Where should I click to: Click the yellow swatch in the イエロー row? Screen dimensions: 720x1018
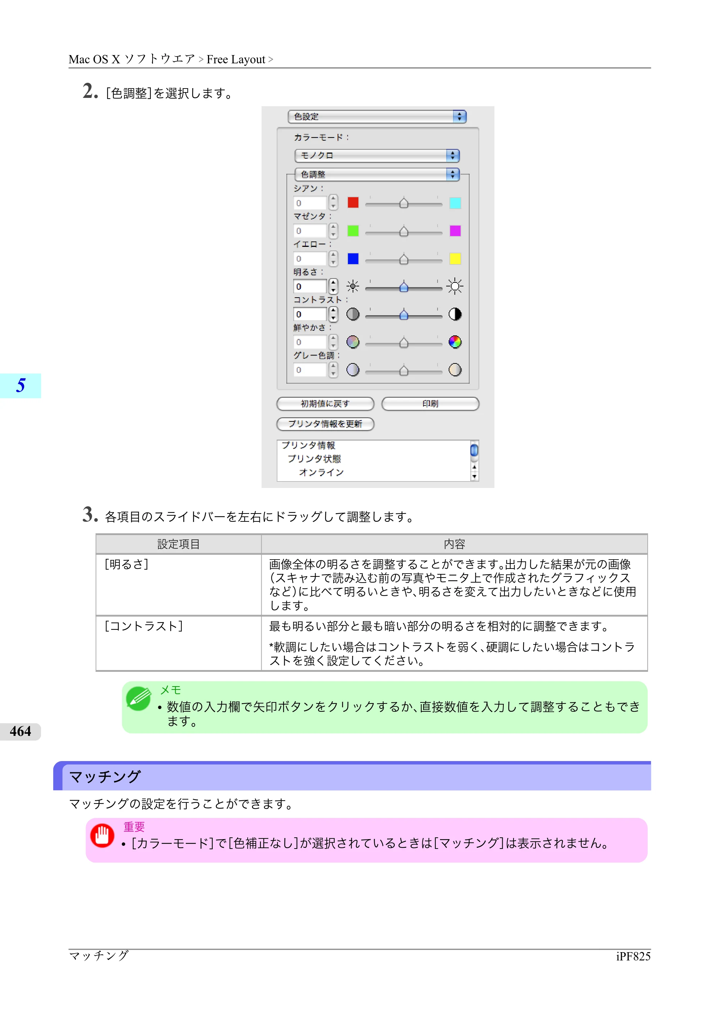coord(455,258)
